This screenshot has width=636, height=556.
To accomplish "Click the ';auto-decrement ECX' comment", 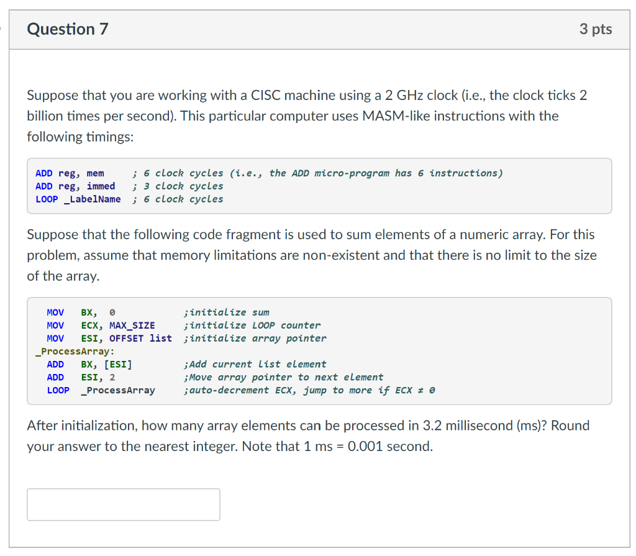I will (309, 390).
